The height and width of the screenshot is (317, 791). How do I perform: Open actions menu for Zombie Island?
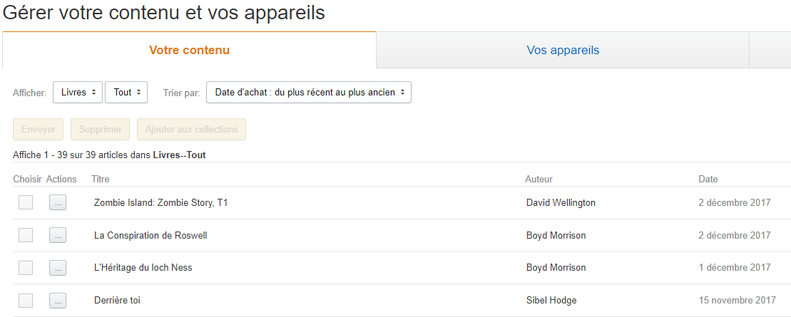(58, 202)
